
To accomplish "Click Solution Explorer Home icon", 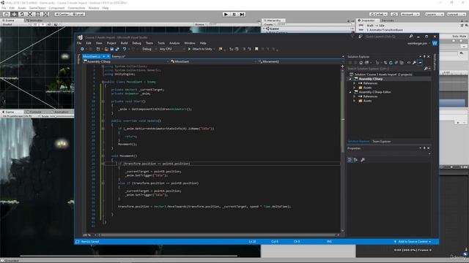I will pos(361,63).
